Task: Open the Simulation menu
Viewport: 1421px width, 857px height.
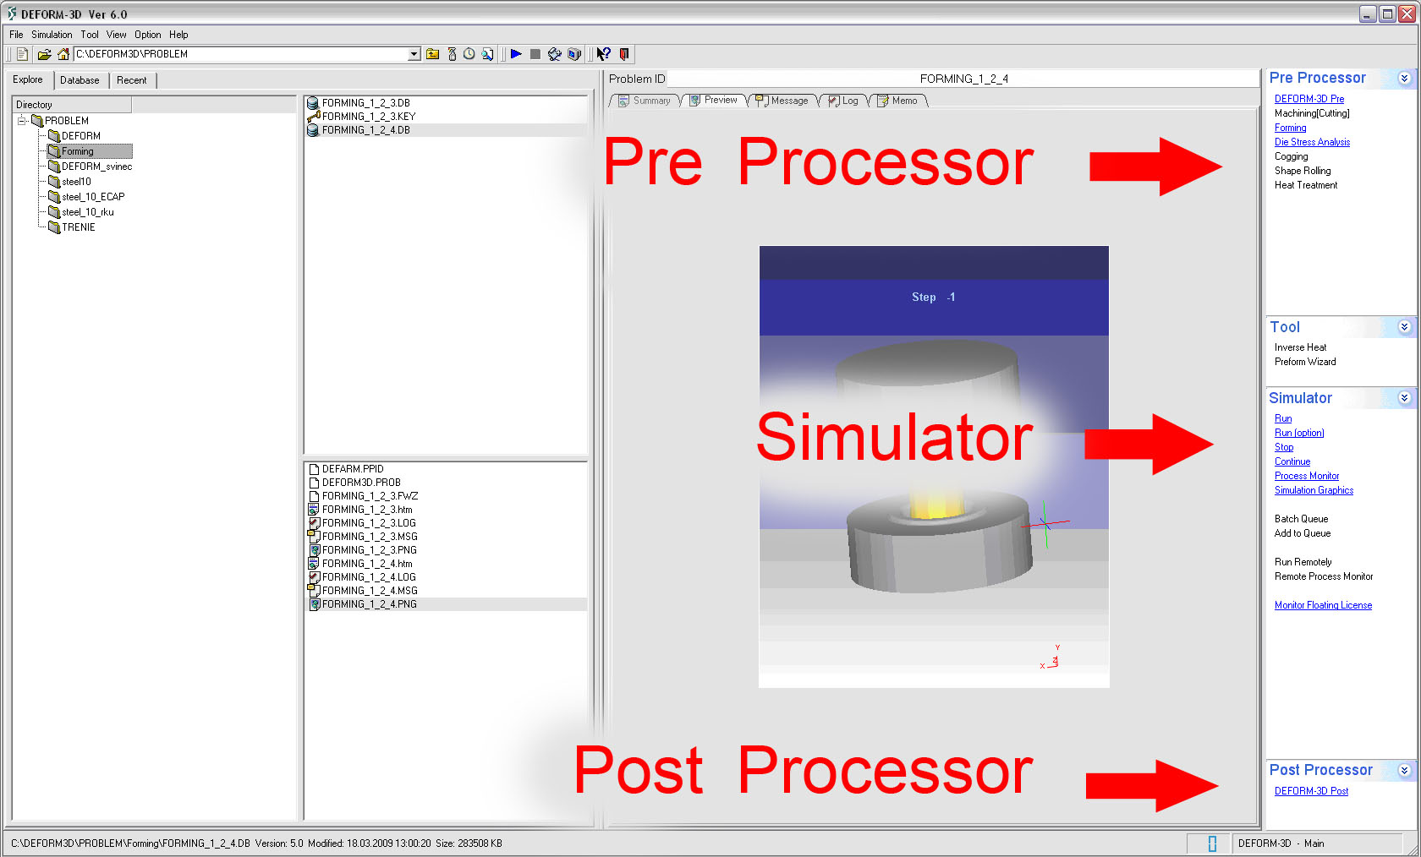Action: pos(52,35)
